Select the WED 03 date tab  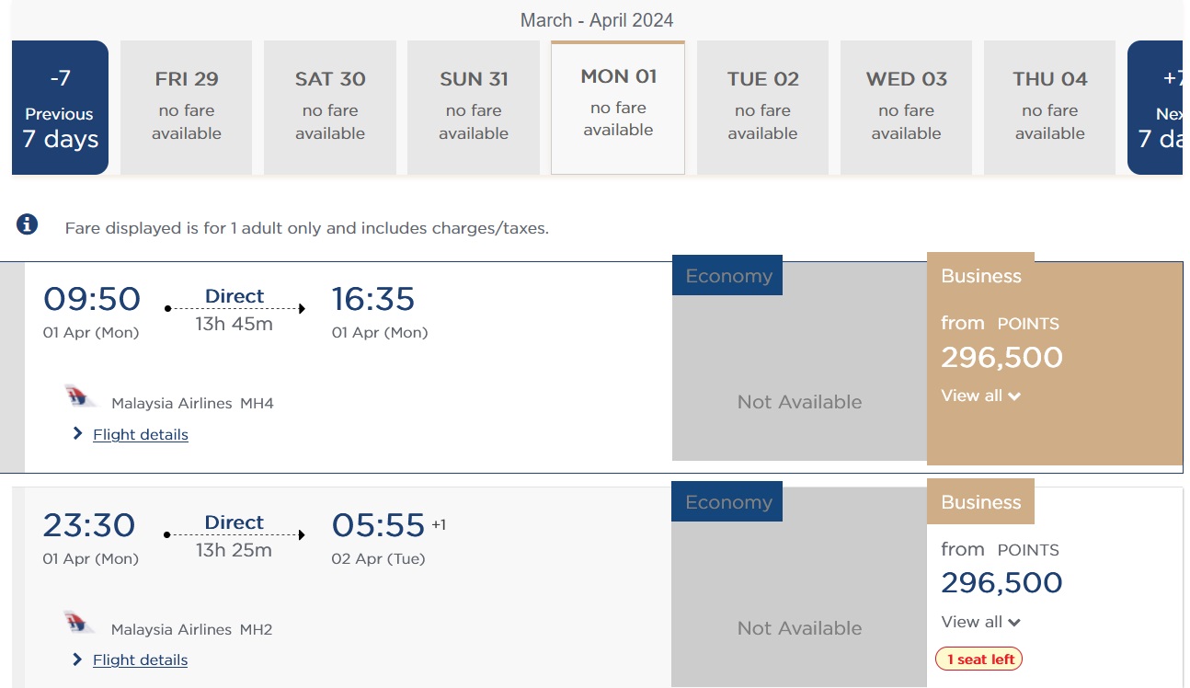click(x=906, y=108)
